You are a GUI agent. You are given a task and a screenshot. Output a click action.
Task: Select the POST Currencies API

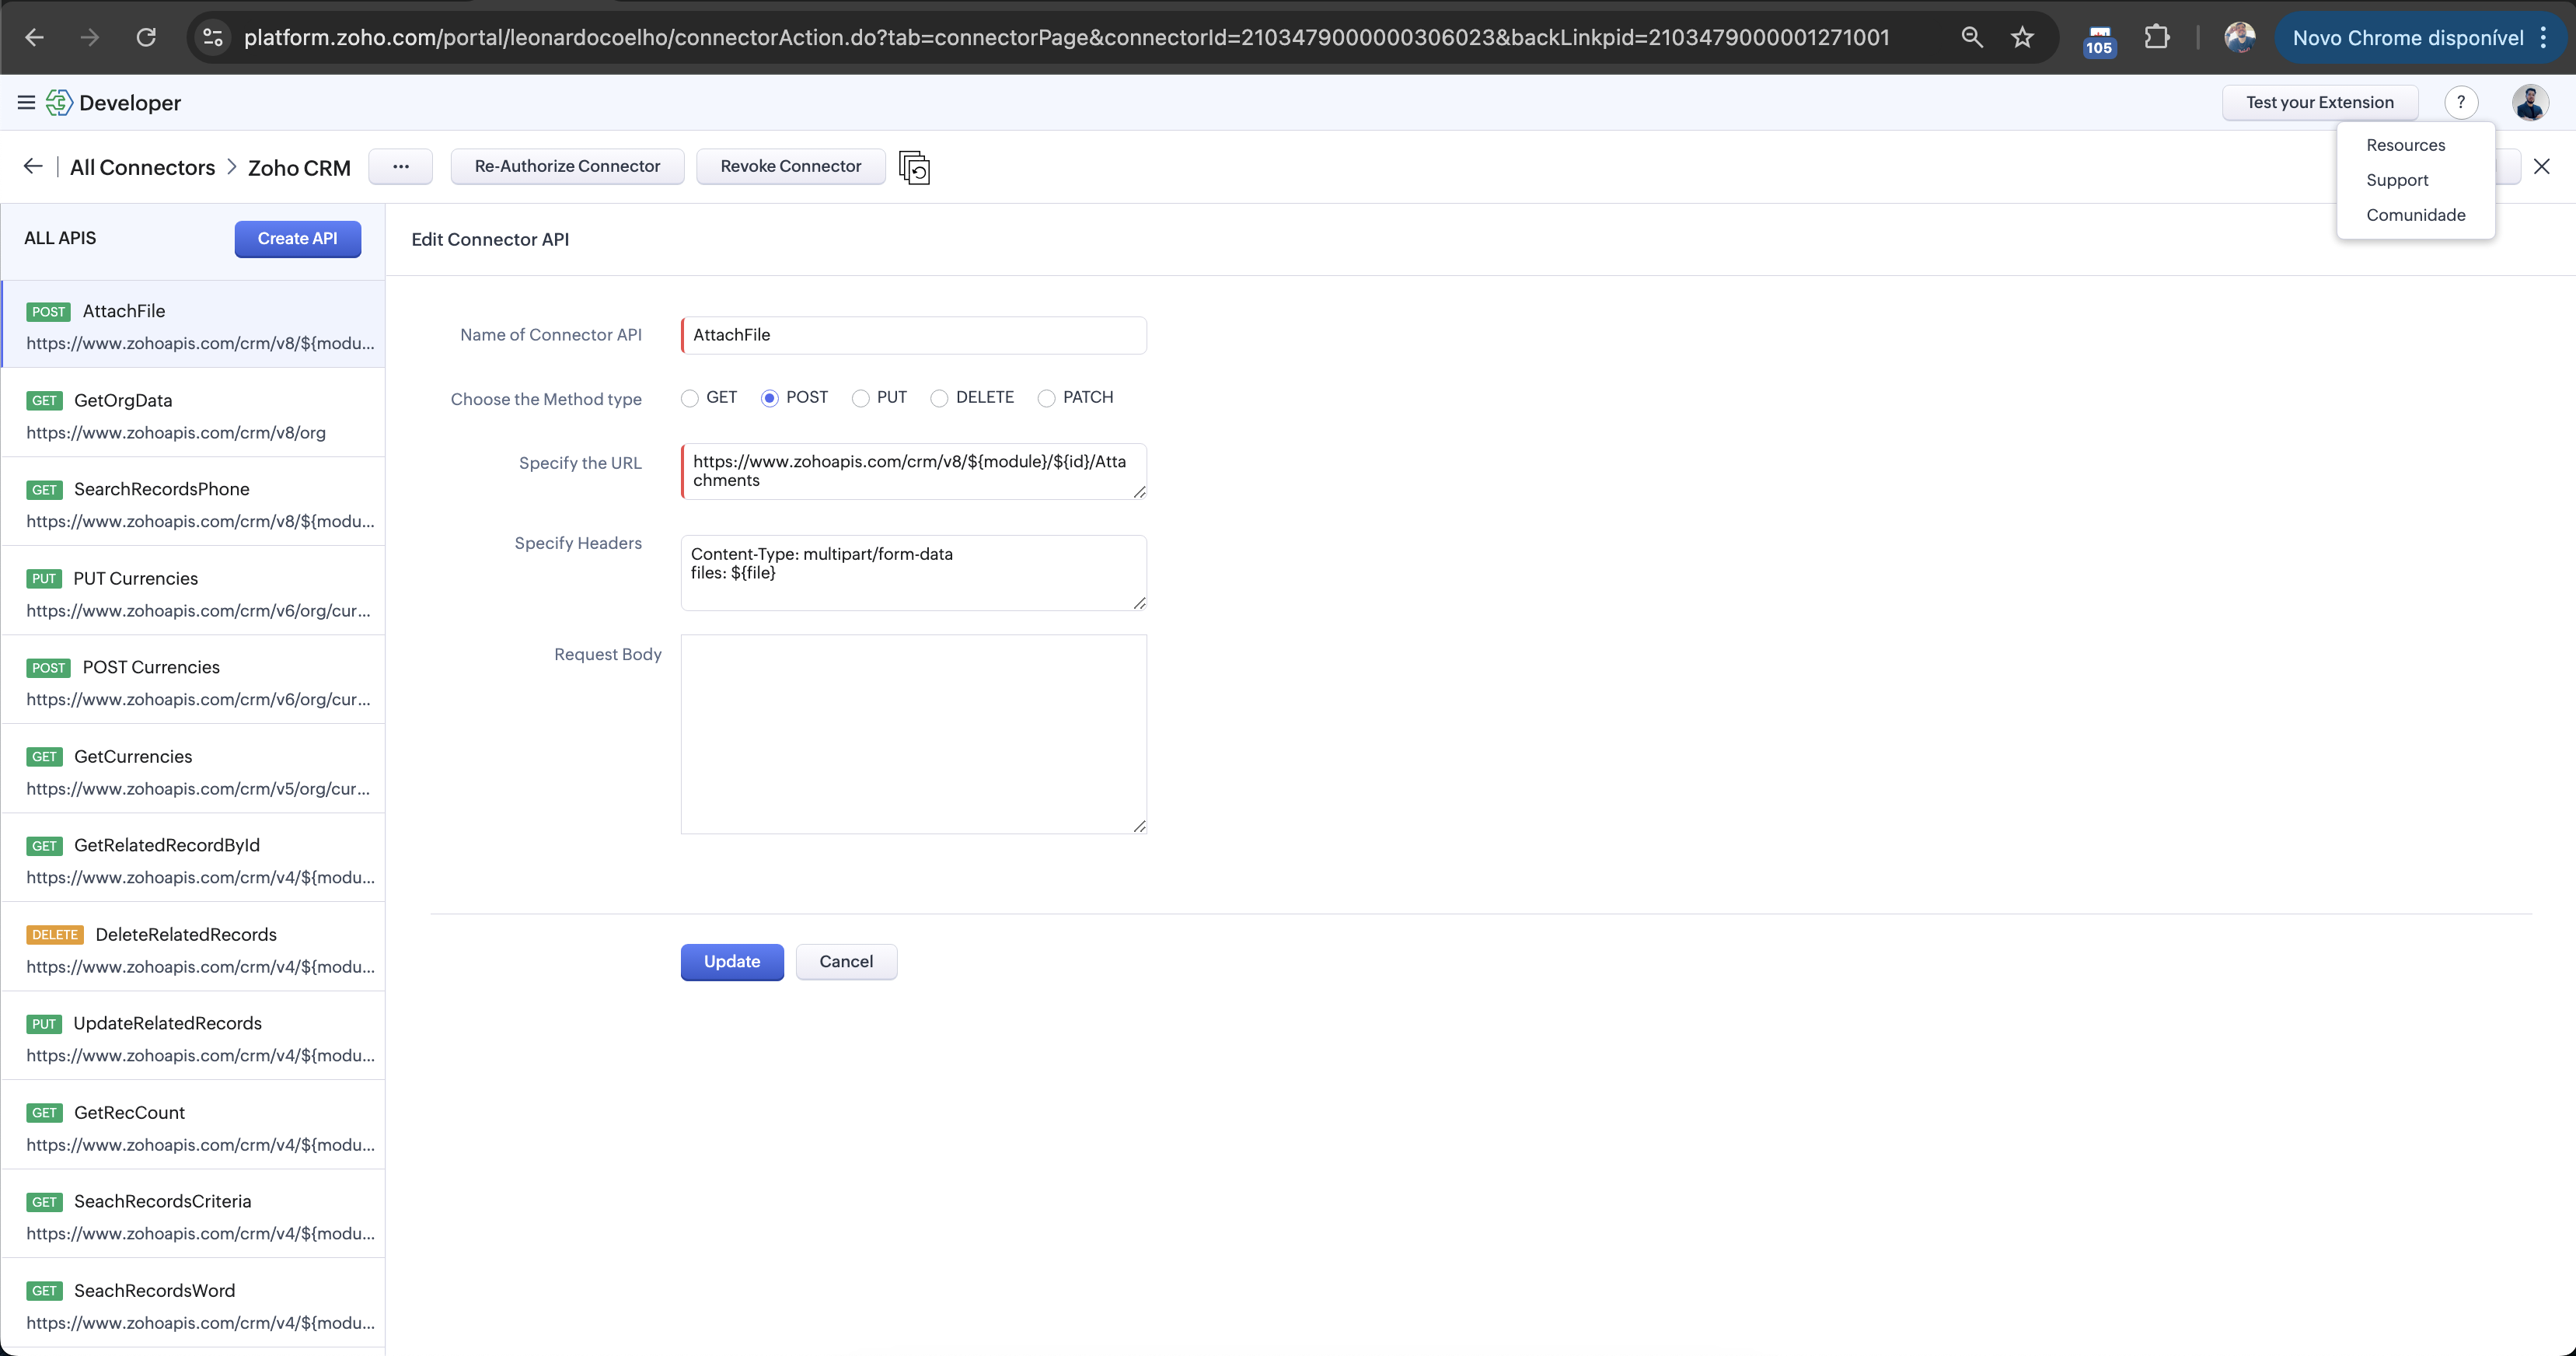click(x=194, y=681)
